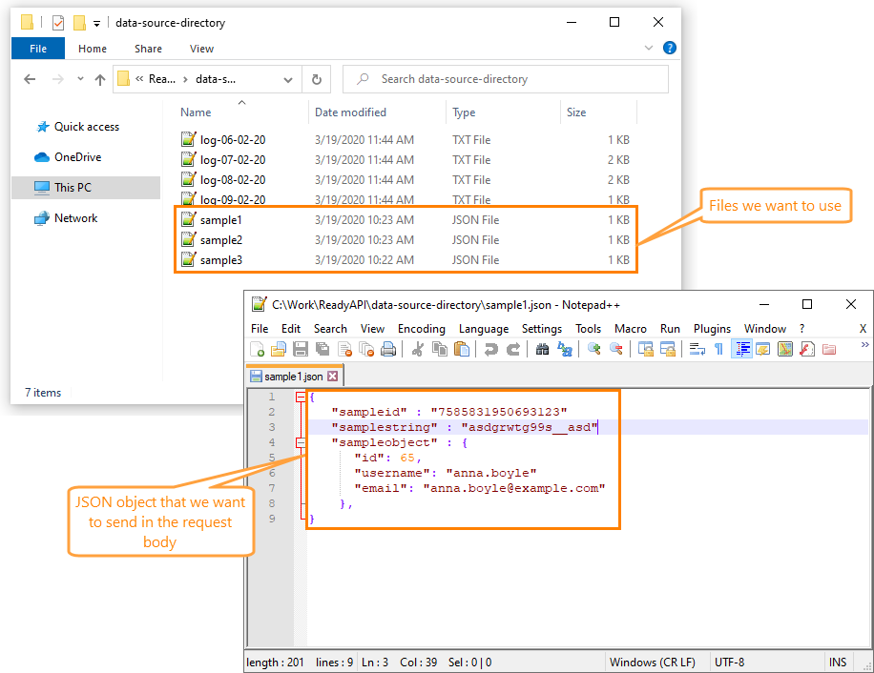Click the Undo arrow icon
This screenshot has height=673, width=874.
point(491,349)
